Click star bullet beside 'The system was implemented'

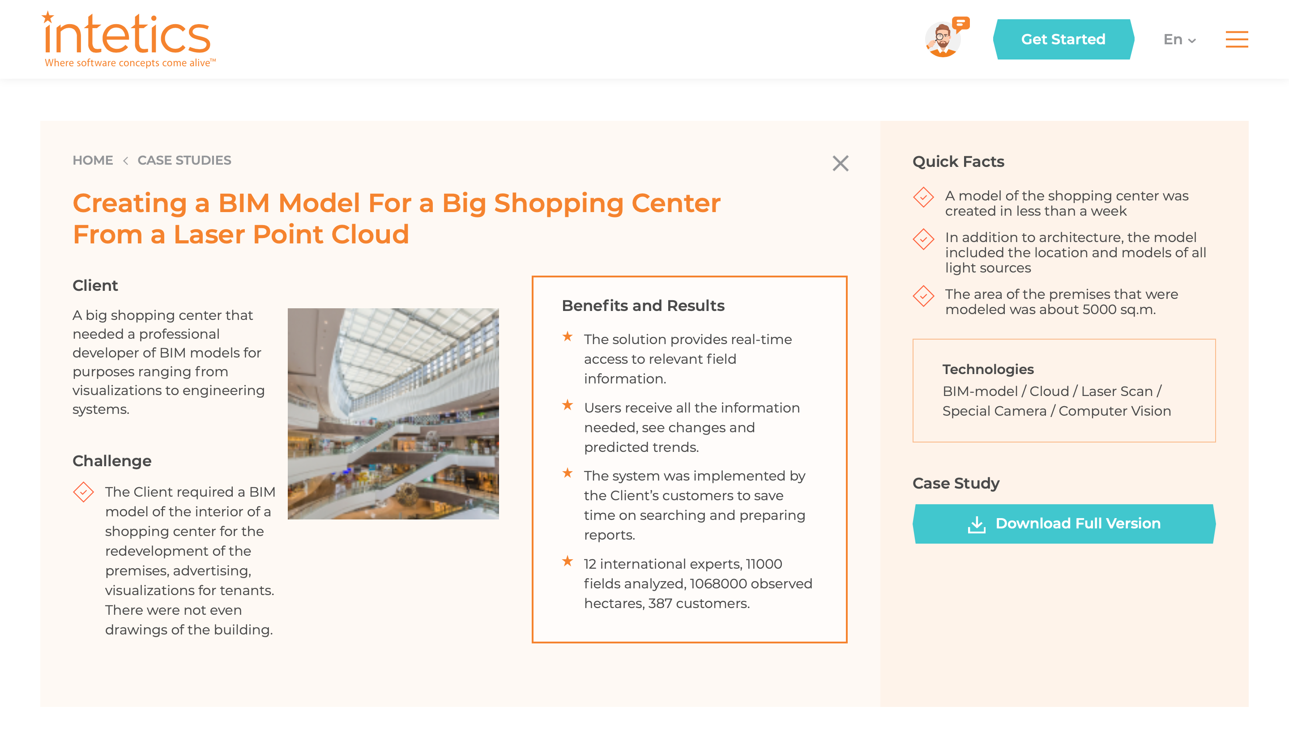tap(567, 472)
